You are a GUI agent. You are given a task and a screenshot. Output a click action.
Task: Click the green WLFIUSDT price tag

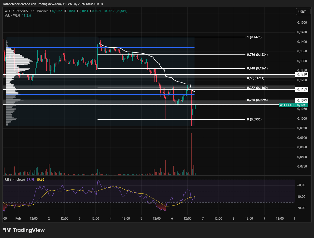click(287, 105)
